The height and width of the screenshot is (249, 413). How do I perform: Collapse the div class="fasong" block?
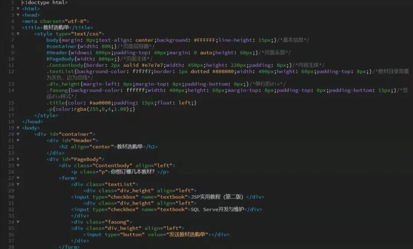[18, 222]
